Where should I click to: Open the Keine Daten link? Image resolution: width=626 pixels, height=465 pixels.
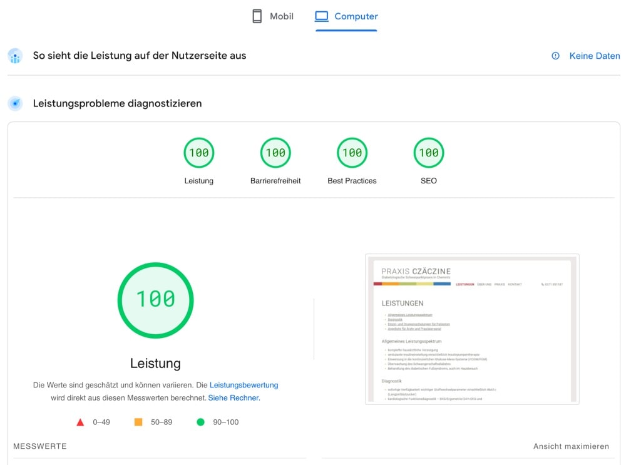(594, 56)
